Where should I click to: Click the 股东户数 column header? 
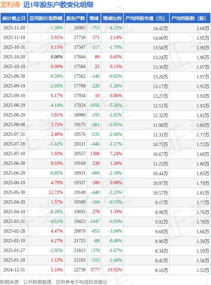(x=76, y=18)
